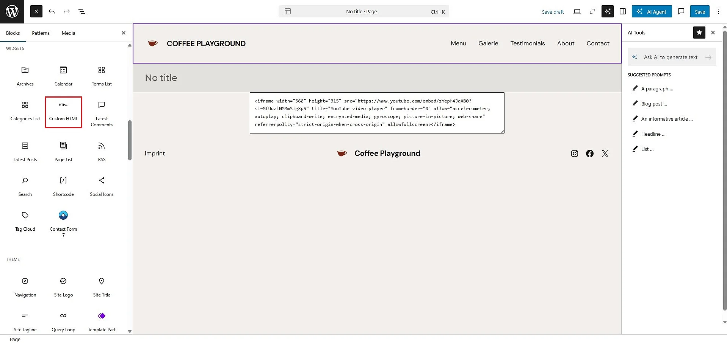The height and width of the screenshot is (343, 727).
Task: Open the Instagram icon in footer
Action: [x=575, y=153]
